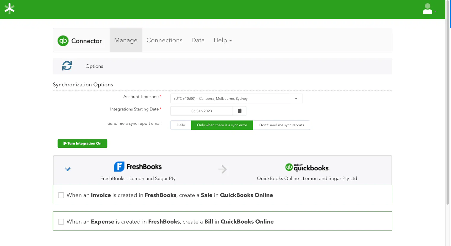Viewport: 451px width, 246px height.
Task: Open the Connections tab
Action: click(164, 40)
